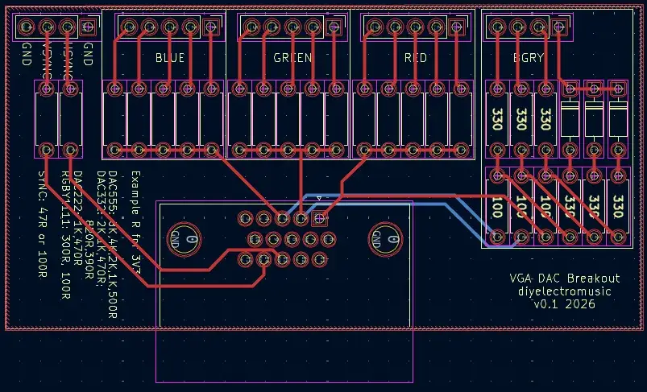Select the 'v0.1 2026' version text
This screenshot has width=647, height=392.
point(565,304)
